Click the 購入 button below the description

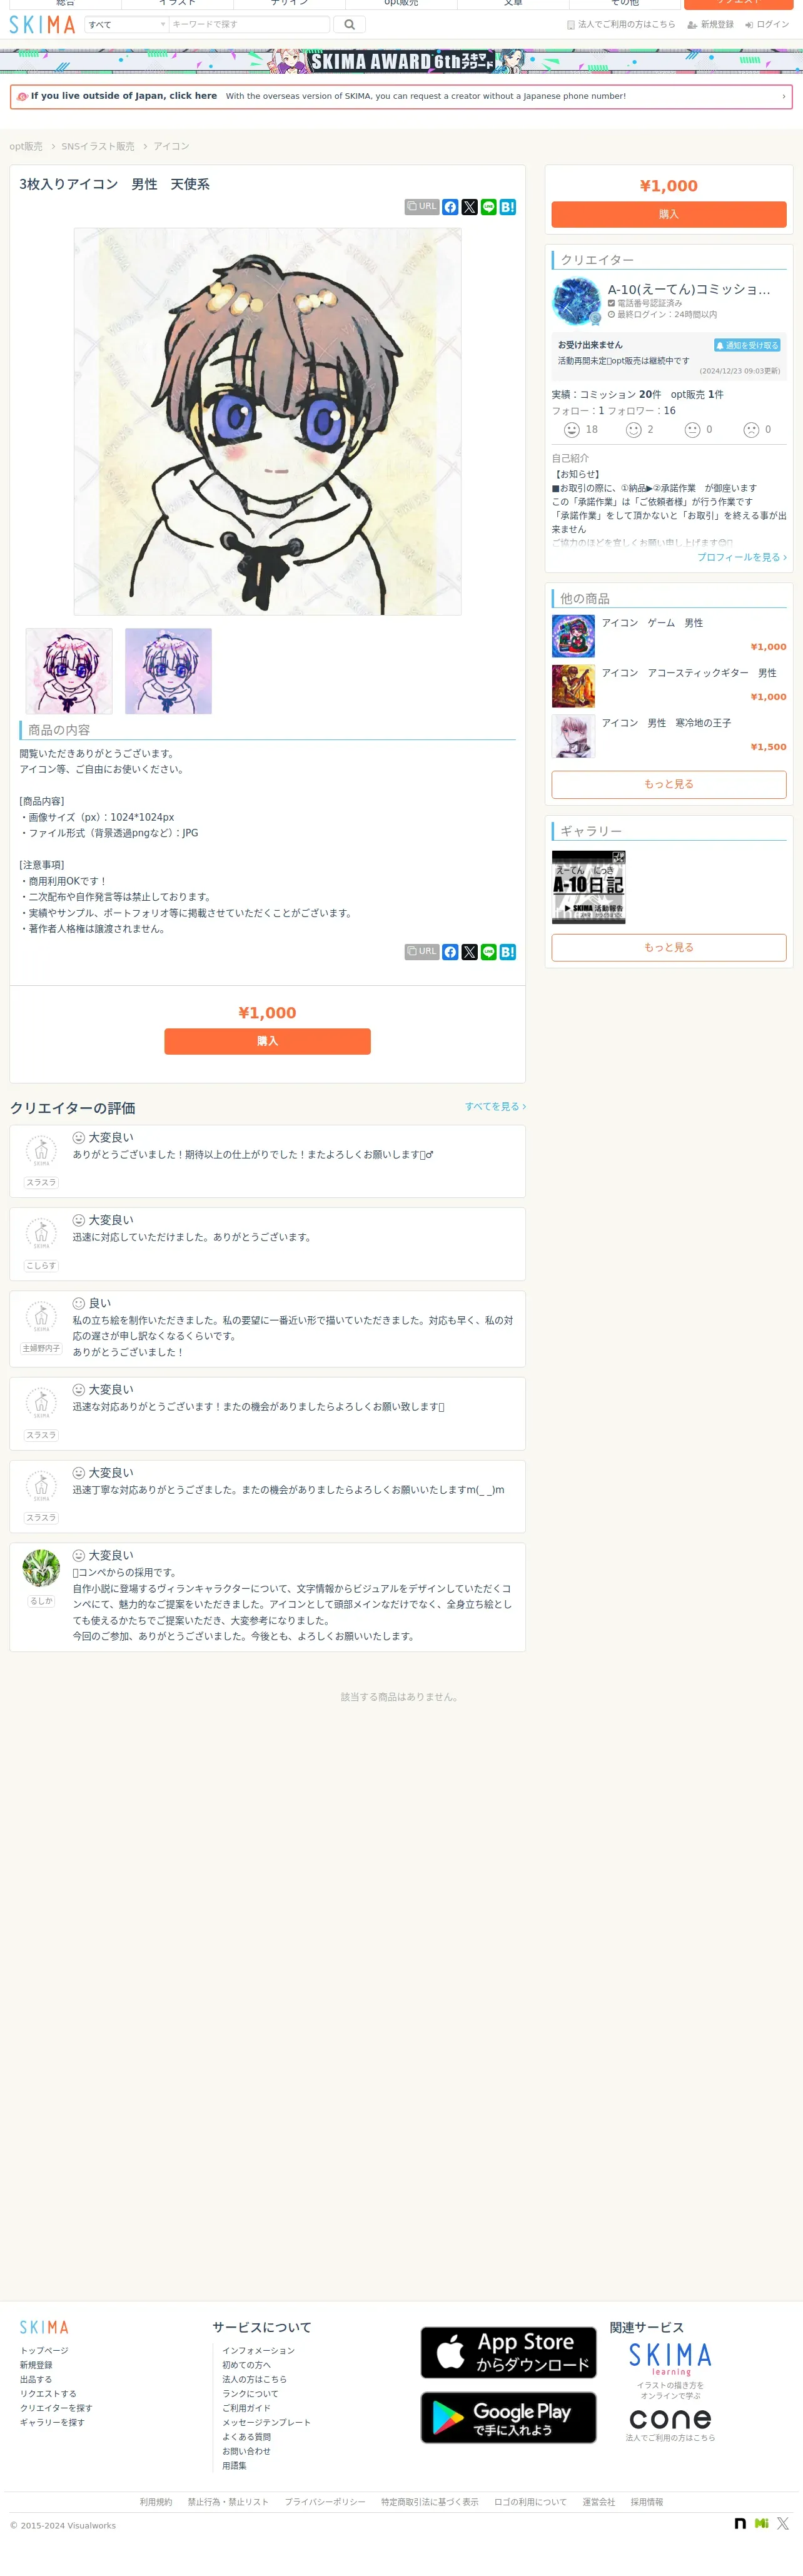267,1041
